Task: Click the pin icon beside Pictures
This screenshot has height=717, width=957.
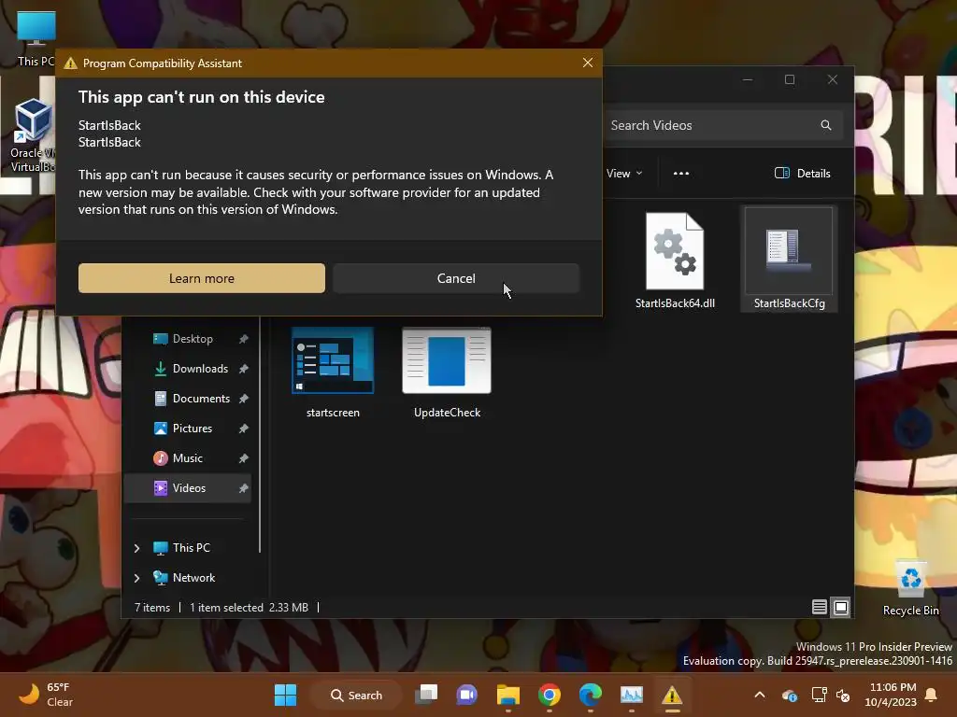Action: pyautogui.click(x=244, y=429)
